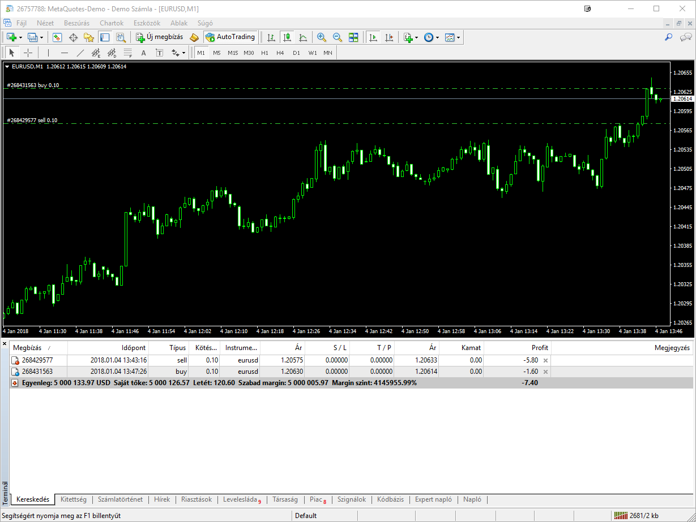The image size is (696, 522).
Task: Select the vertical line tool
Action: [x=49, y=53]
